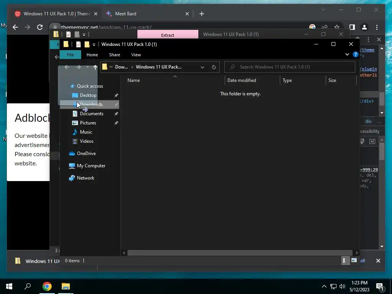This screenshot has width=392, height=294.
Task: Open volume control in system tray
Action: 342,286
